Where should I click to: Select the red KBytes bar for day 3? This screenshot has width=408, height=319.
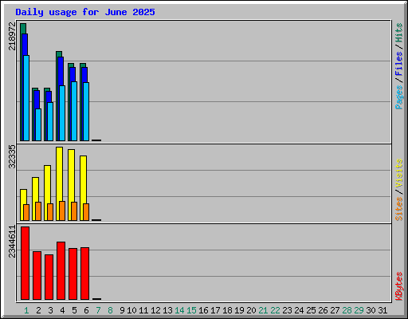tap(49, 277)
